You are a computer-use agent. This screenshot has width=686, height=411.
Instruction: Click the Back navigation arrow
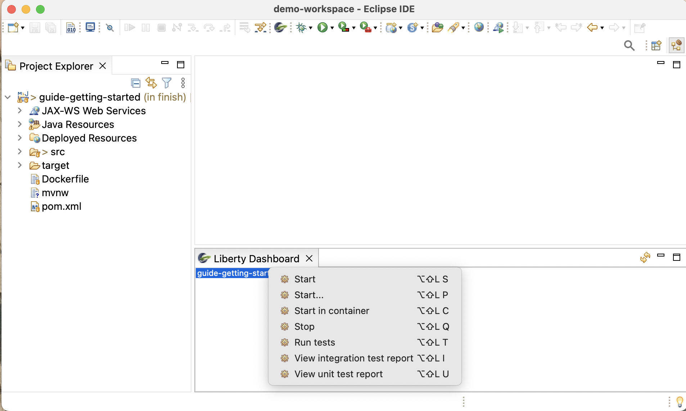click(x=592, y=28)
